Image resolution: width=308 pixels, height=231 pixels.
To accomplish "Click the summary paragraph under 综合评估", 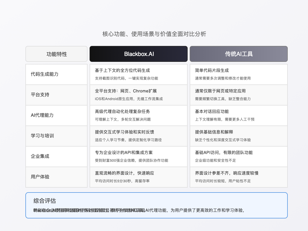I will pyautogui.click(x=139, y=210).
